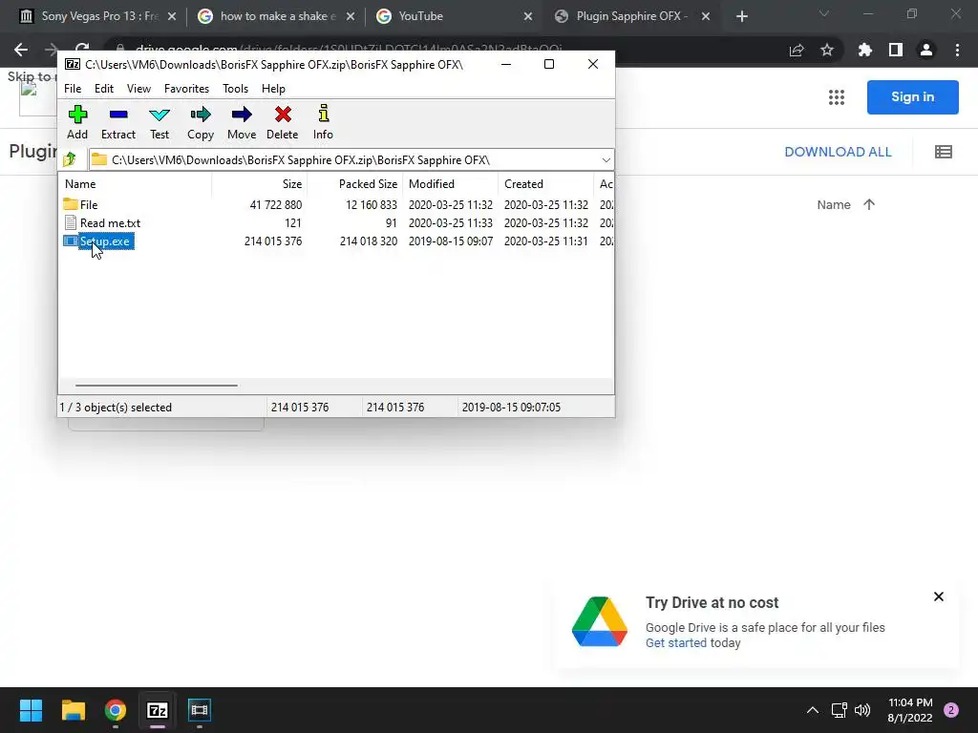Bookmark this page with the star icon

[x=827, y=50]
